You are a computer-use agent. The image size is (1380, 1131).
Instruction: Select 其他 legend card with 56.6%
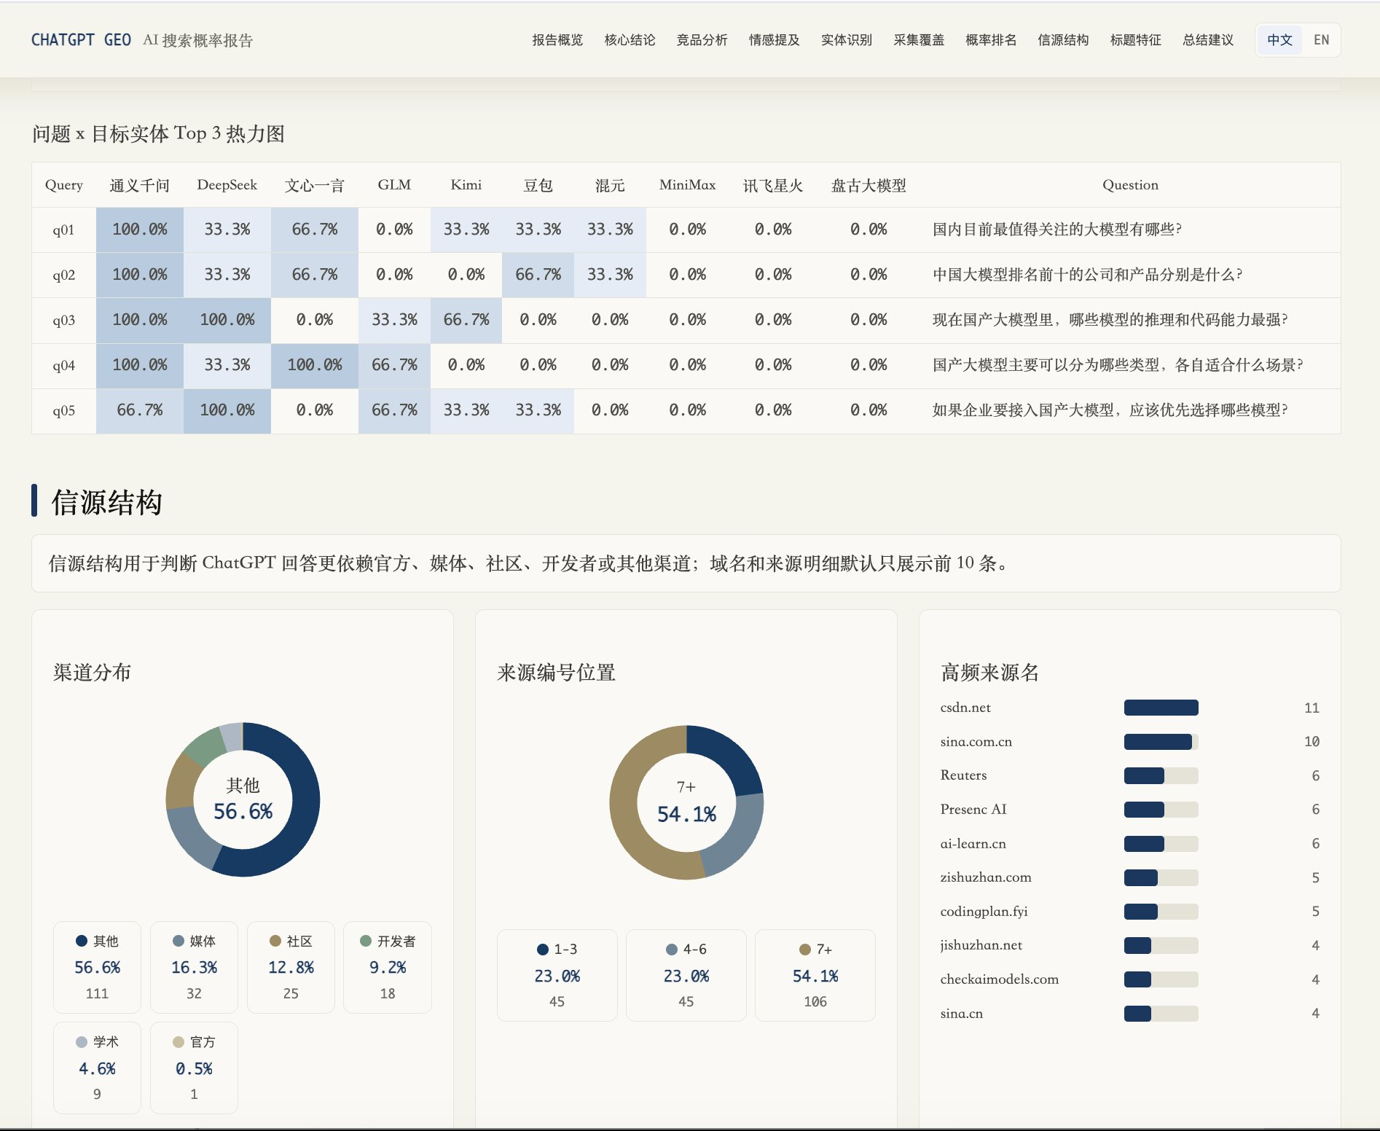(x=97, y=967)
